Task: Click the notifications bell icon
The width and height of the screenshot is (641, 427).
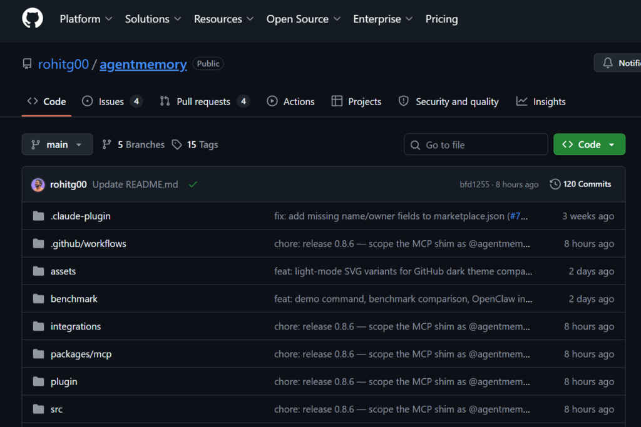Action: coord(607,63)
